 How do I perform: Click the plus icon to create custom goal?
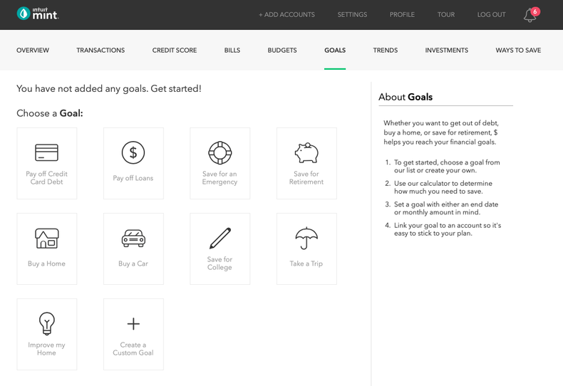[133, 324]
